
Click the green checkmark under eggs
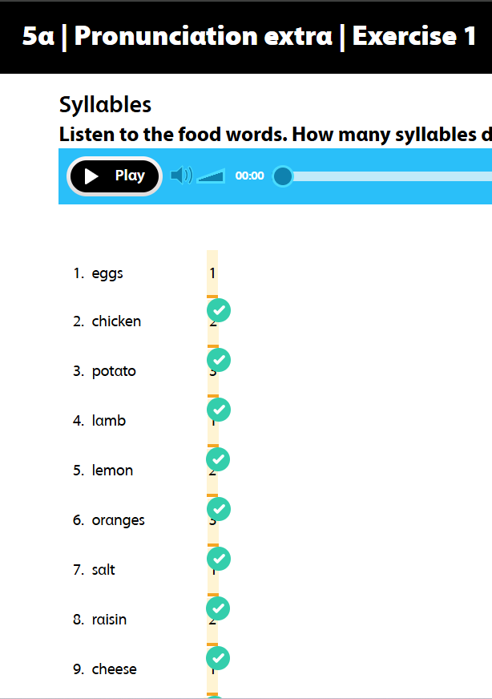(219, 310)
